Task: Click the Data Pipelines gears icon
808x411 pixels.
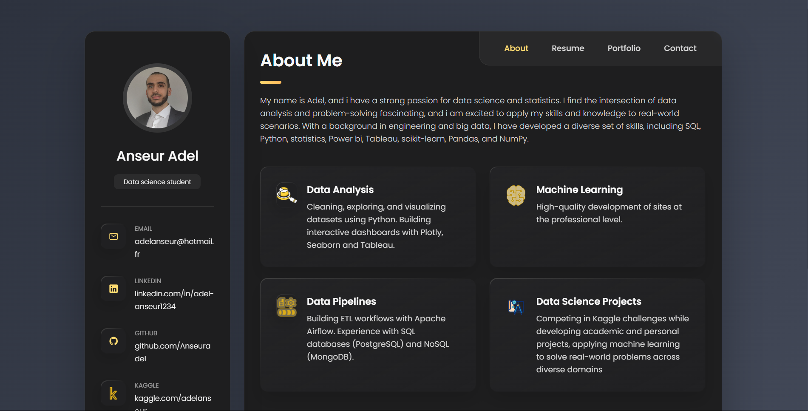Action: [x=286, y=307]
